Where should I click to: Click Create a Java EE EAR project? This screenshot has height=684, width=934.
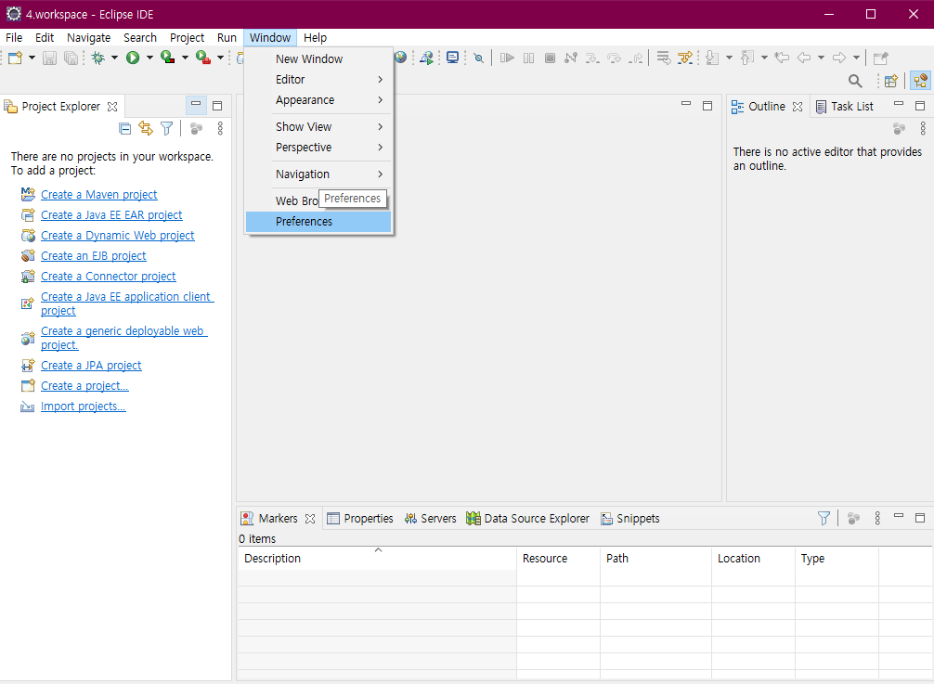pyautogui.click(x=111, y=215)
